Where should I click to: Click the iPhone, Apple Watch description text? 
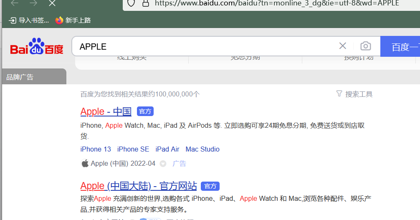(223, 131)
